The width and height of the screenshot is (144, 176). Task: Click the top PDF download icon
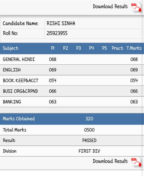click(x=137, y=7)
